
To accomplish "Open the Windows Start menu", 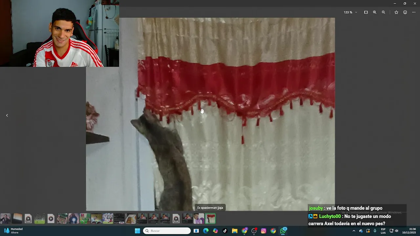I will click(137, 231).
